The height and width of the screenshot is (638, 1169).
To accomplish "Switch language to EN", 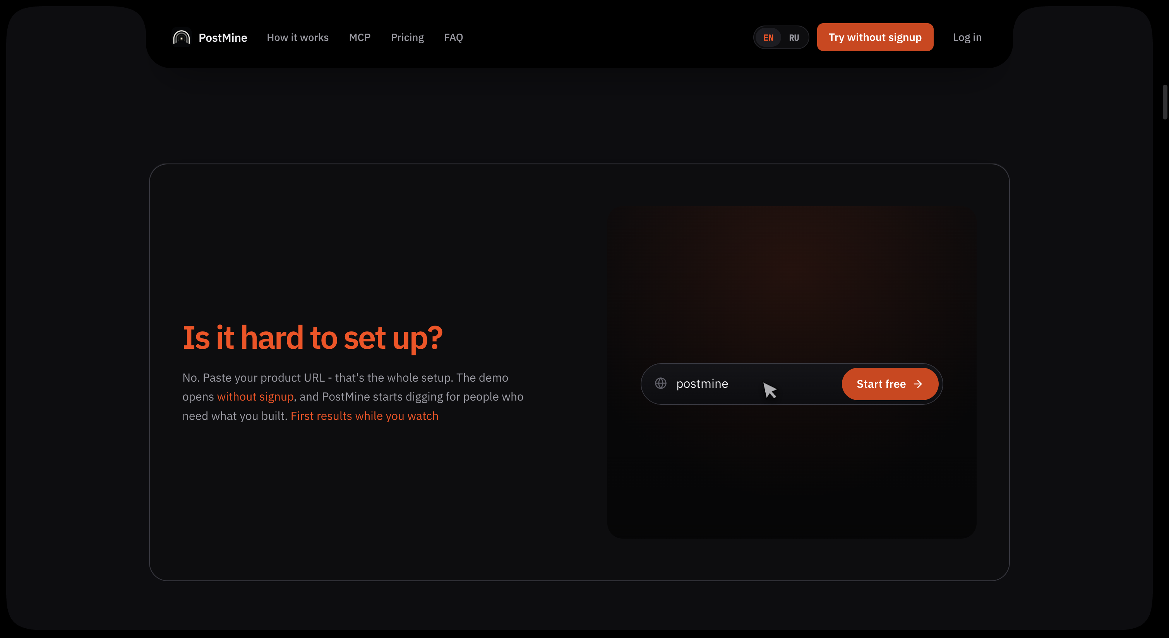I will point(768,38).
